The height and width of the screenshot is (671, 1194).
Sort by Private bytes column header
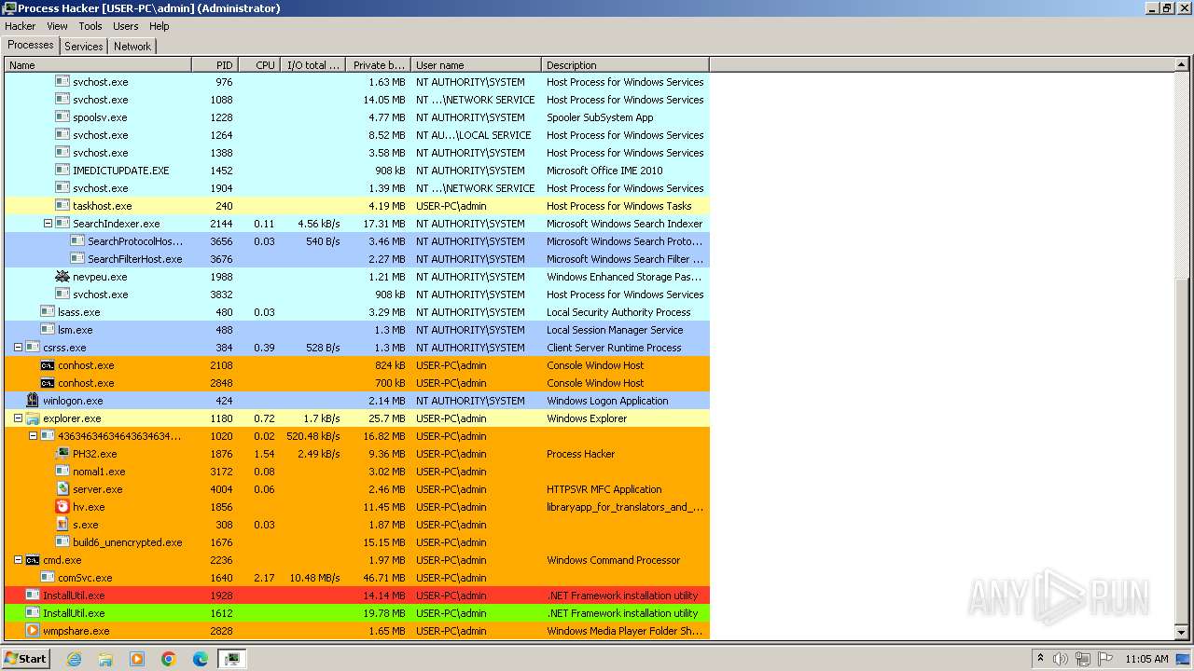(378, 65)
